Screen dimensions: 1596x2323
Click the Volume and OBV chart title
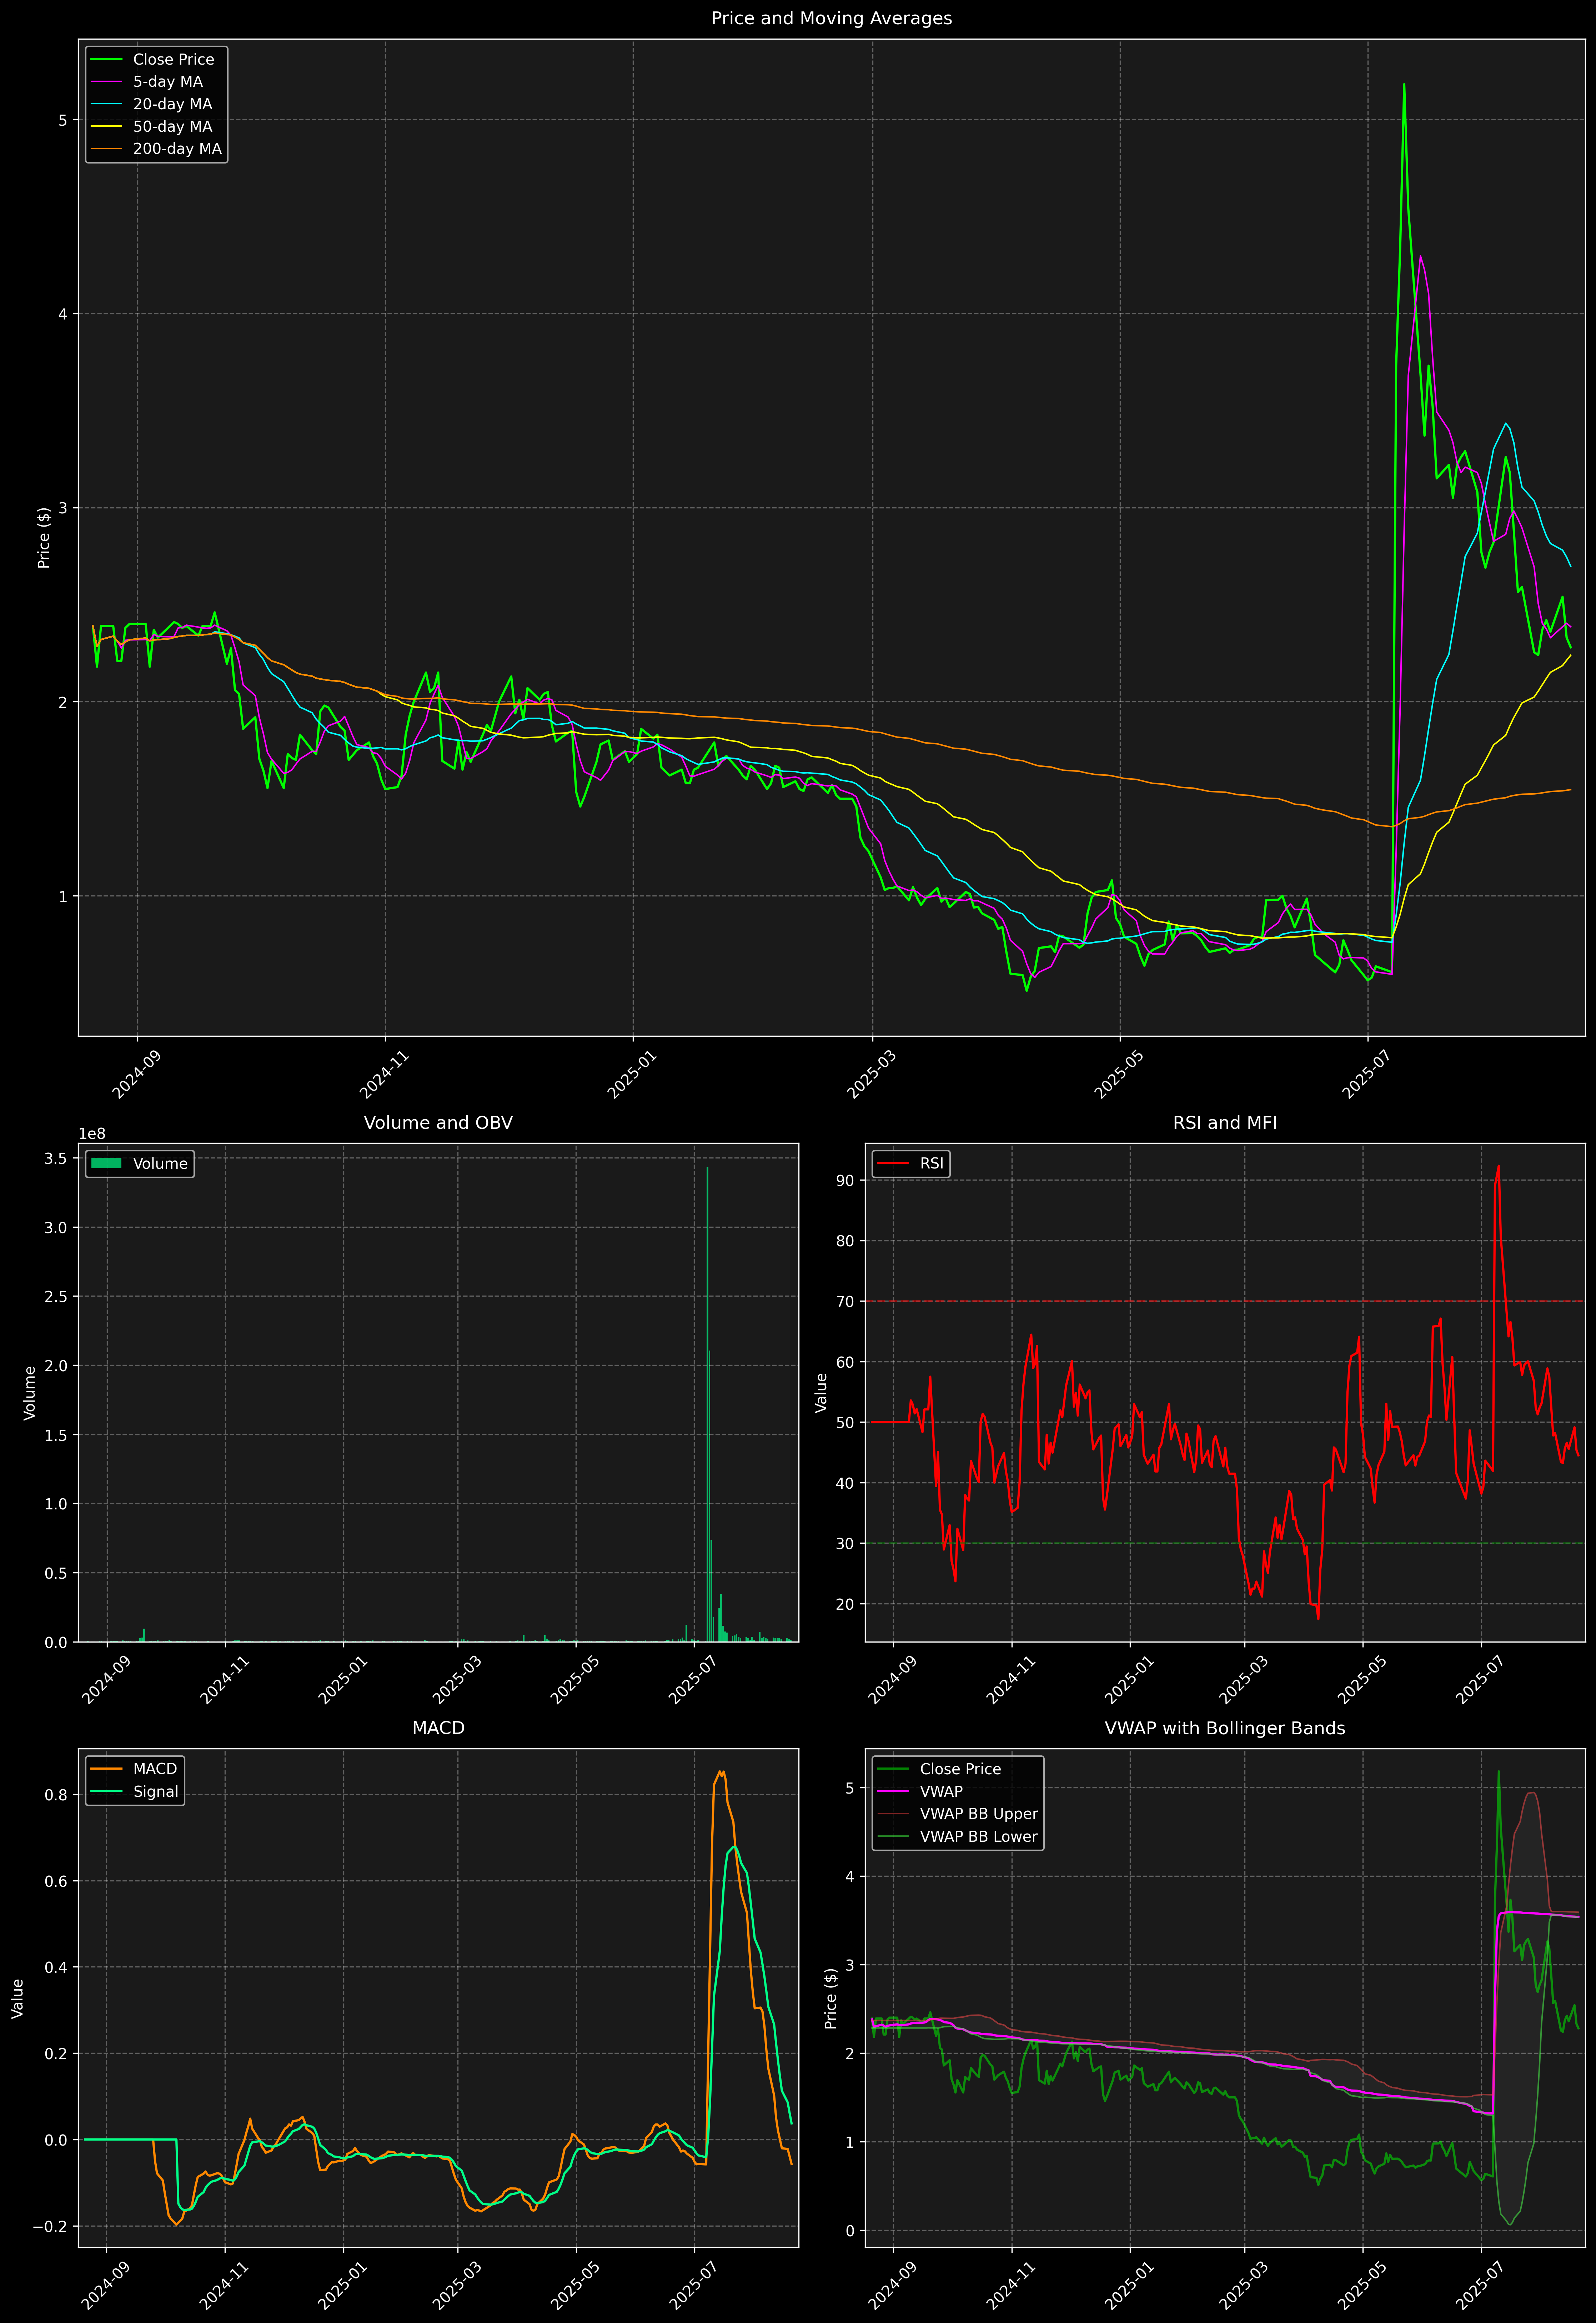point(438,1122)
